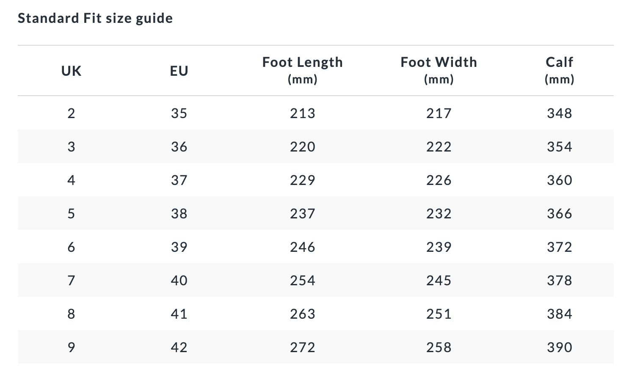
Task: Select UK size 2 cell
Action: (71, 113)
